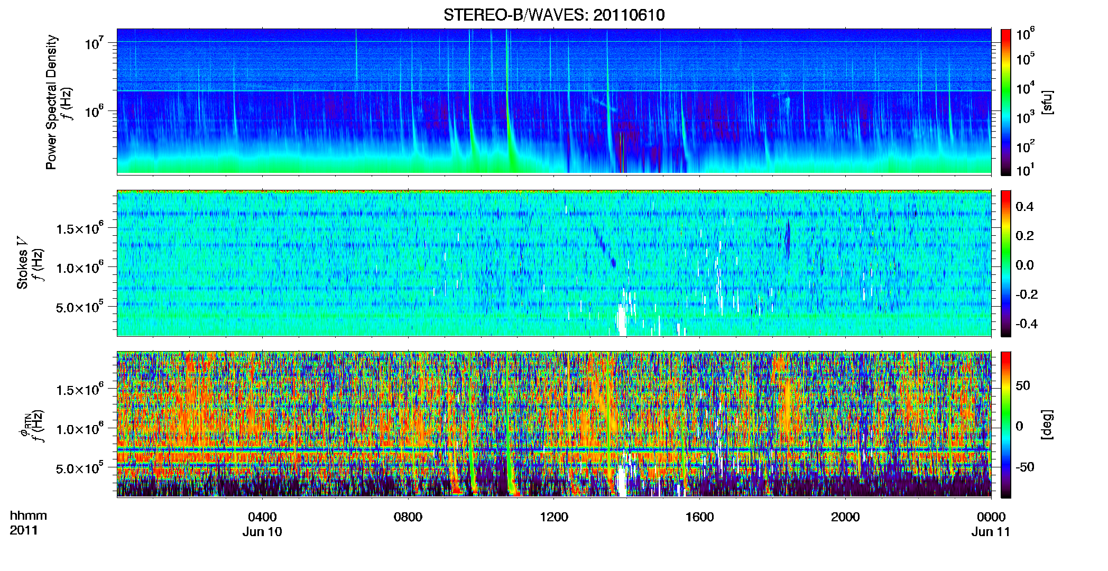Click the 0800 time axis label
Image resolution: width=1108 pixels, height=571 pixels.
coord(408,517)
